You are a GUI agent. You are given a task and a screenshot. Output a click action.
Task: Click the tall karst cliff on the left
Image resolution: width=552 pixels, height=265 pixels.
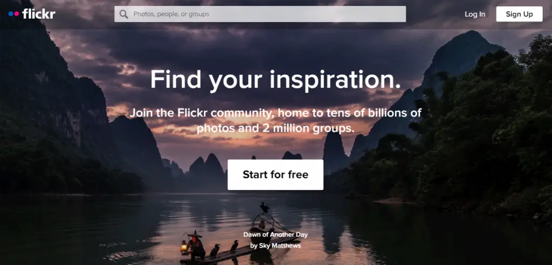53,88
